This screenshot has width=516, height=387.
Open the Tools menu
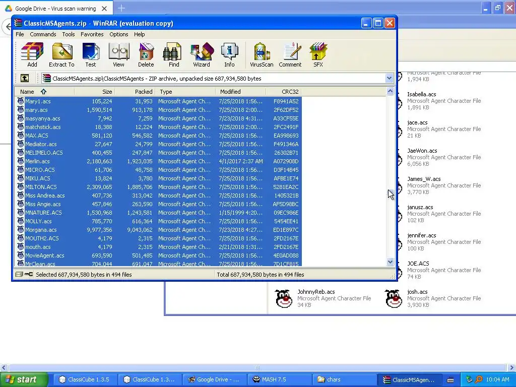(x=69, y=34)
